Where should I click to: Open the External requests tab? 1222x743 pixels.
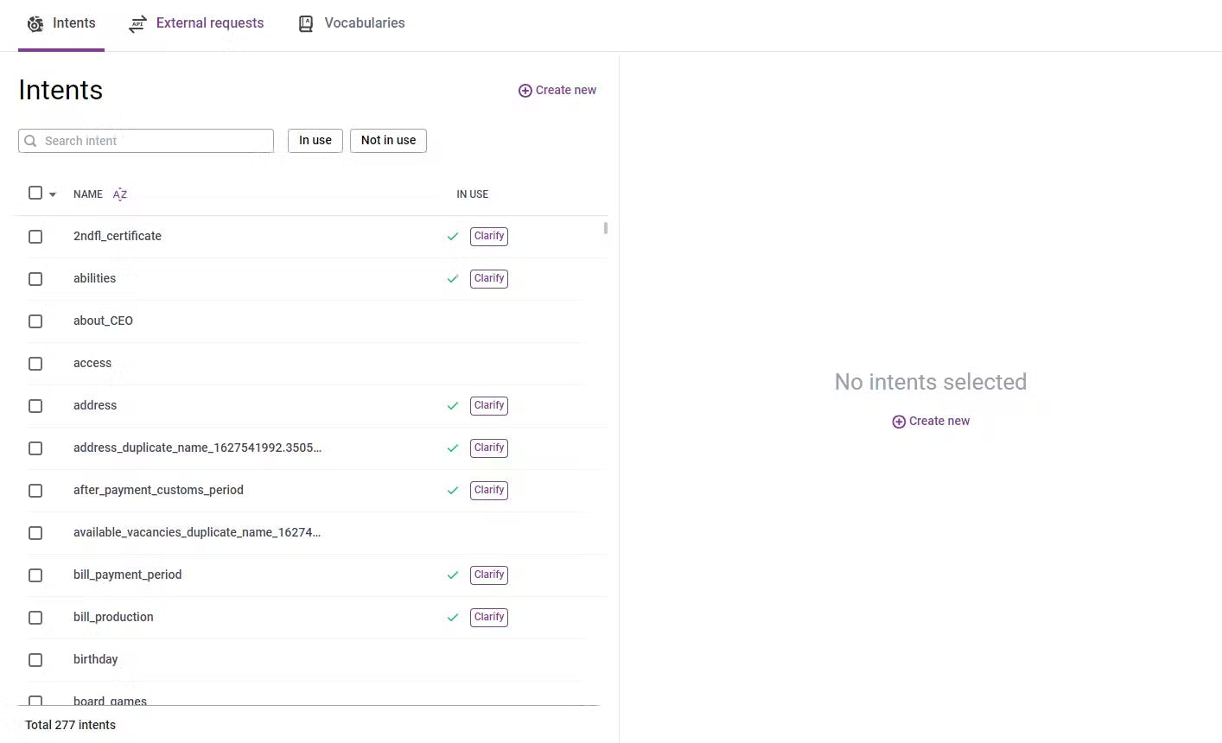209,23
